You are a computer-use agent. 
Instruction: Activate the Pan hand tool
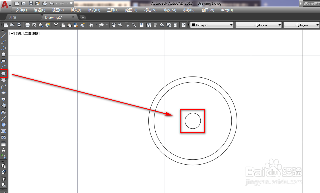pyautogui.click(x=114, y=25)
